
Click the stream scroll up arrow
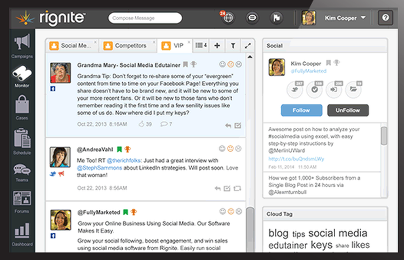tap(250, 57)
